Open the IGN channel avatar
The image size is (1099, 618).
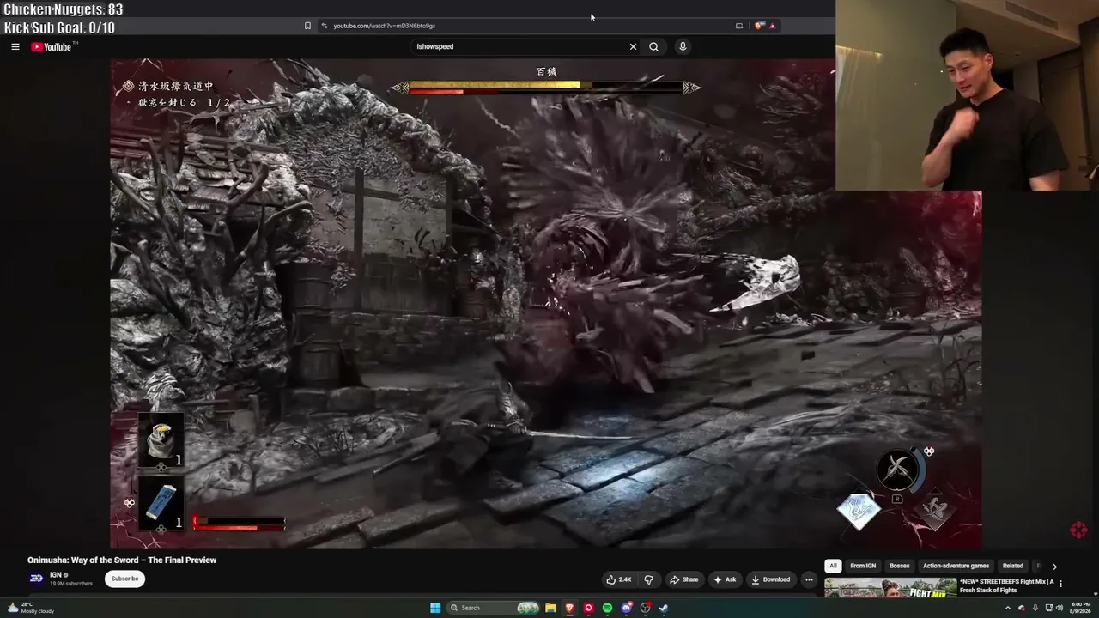(36, 579)
